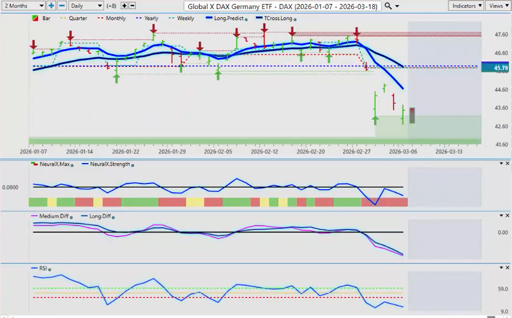
Task: Open the RSI panel options arrow
Action: (x=501, y=267)
